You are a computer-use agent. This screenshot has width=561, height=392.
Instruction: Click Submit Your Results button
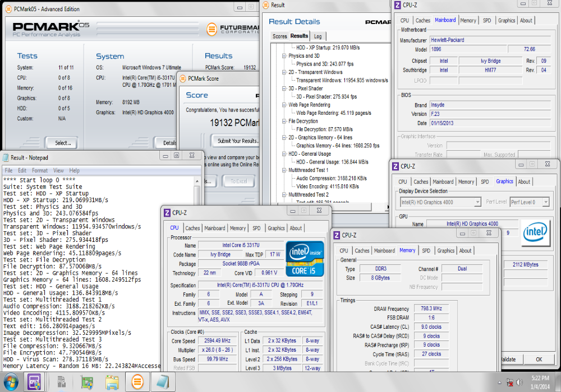coord(237,141)
